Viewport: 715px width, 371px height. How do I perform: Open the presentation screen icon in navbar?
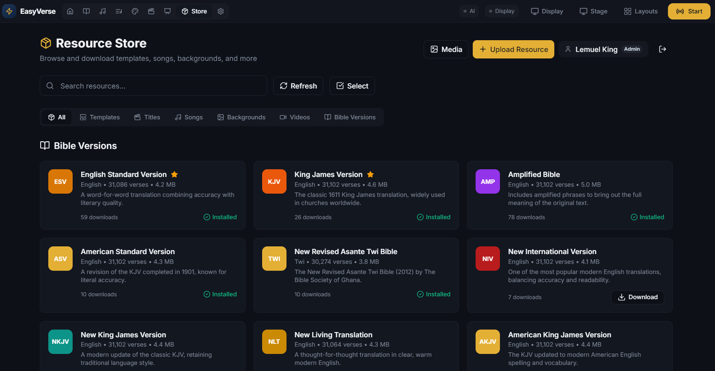(x=168, y=11)
